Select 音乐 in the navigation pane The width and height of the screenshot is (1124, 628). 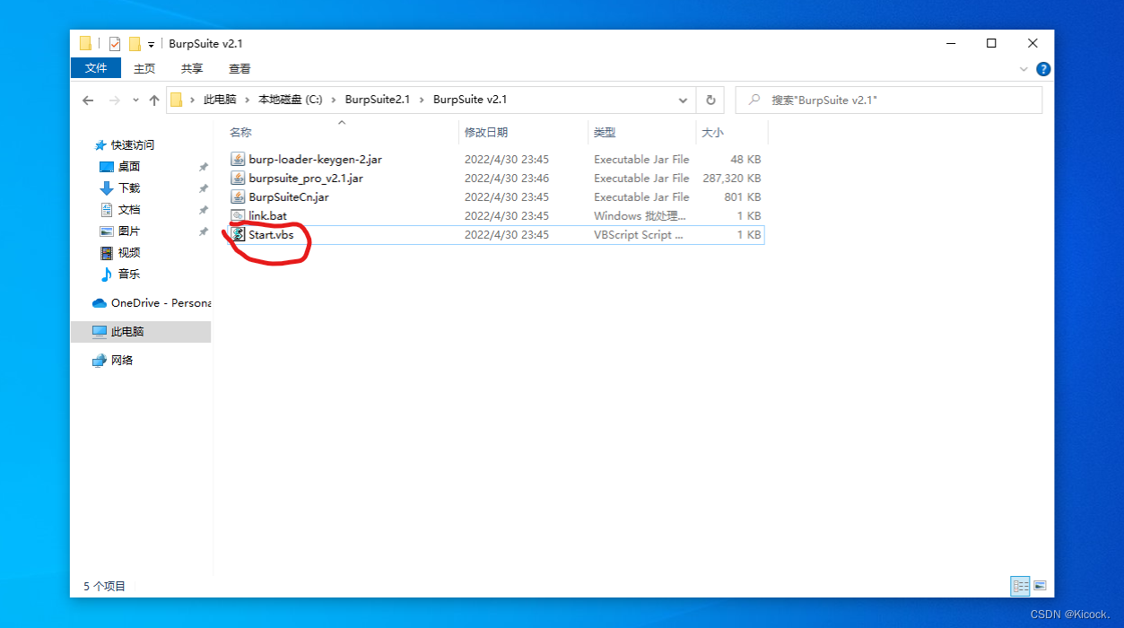pos(129,275)
